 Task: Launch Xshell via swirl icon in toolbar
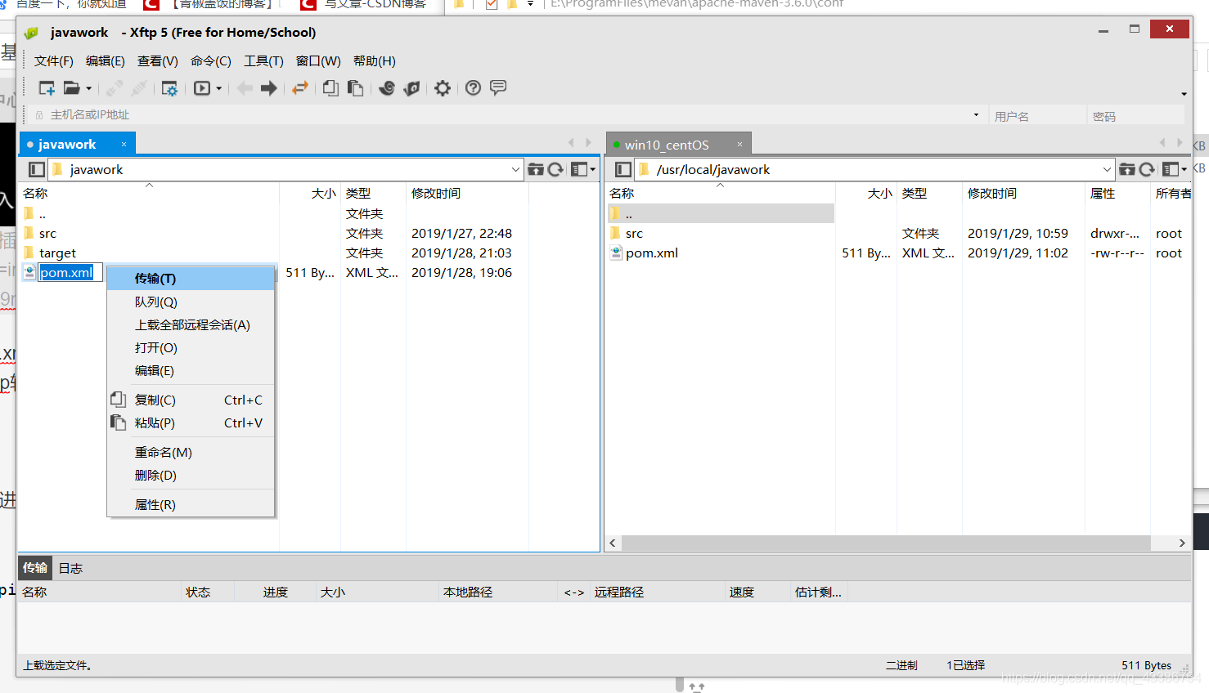(x=387, y=88)
